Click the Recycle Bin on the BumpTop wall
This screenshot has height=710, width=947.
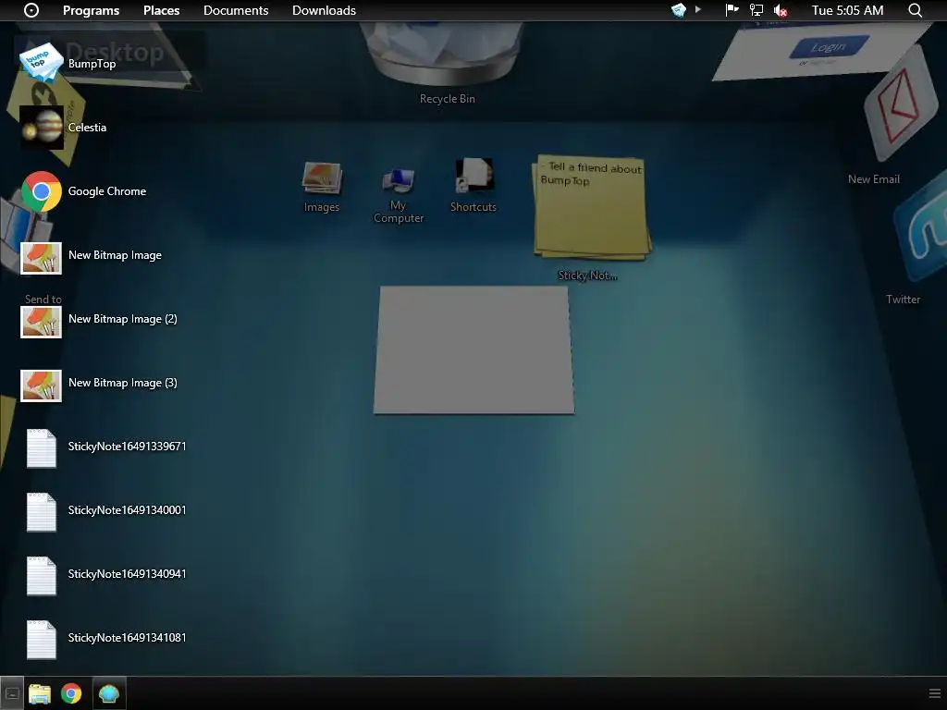click(445, 55)
